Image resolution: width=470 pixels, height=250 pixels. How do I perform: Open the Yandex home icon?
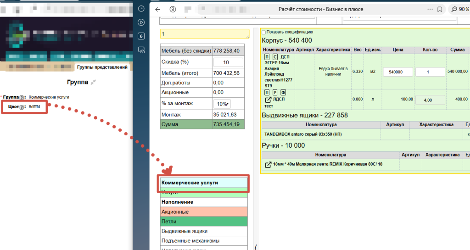(173, 9)
